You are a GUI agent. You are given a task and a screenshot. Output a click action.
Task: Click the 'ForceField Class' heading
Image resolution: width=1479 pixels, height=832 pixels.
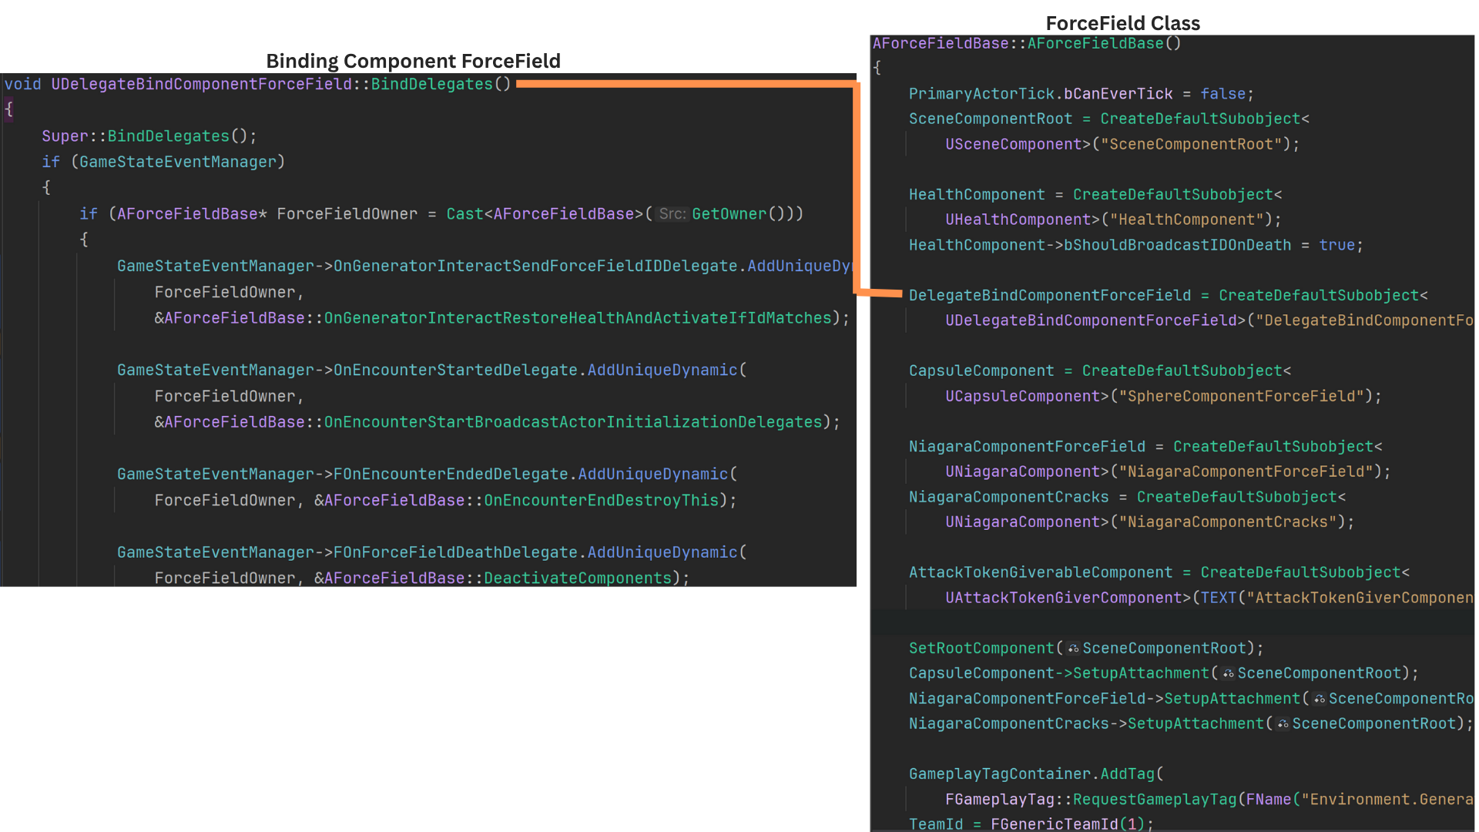click(x=1122, y=23)
